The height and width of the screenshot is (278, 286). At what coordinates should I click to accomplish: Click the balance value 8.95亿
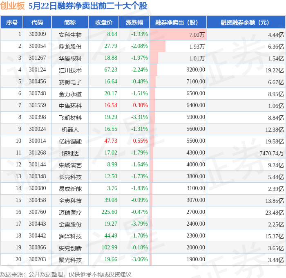point(276,94)
